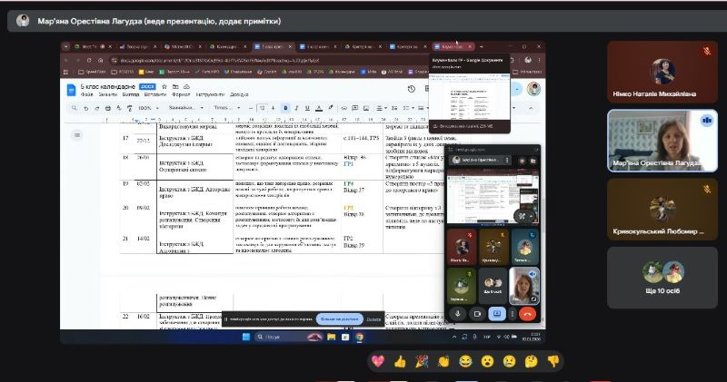The width and height of the screenshot is (727, 382).
Task: Send the thumbs down reaction
Action: point(553,361)
